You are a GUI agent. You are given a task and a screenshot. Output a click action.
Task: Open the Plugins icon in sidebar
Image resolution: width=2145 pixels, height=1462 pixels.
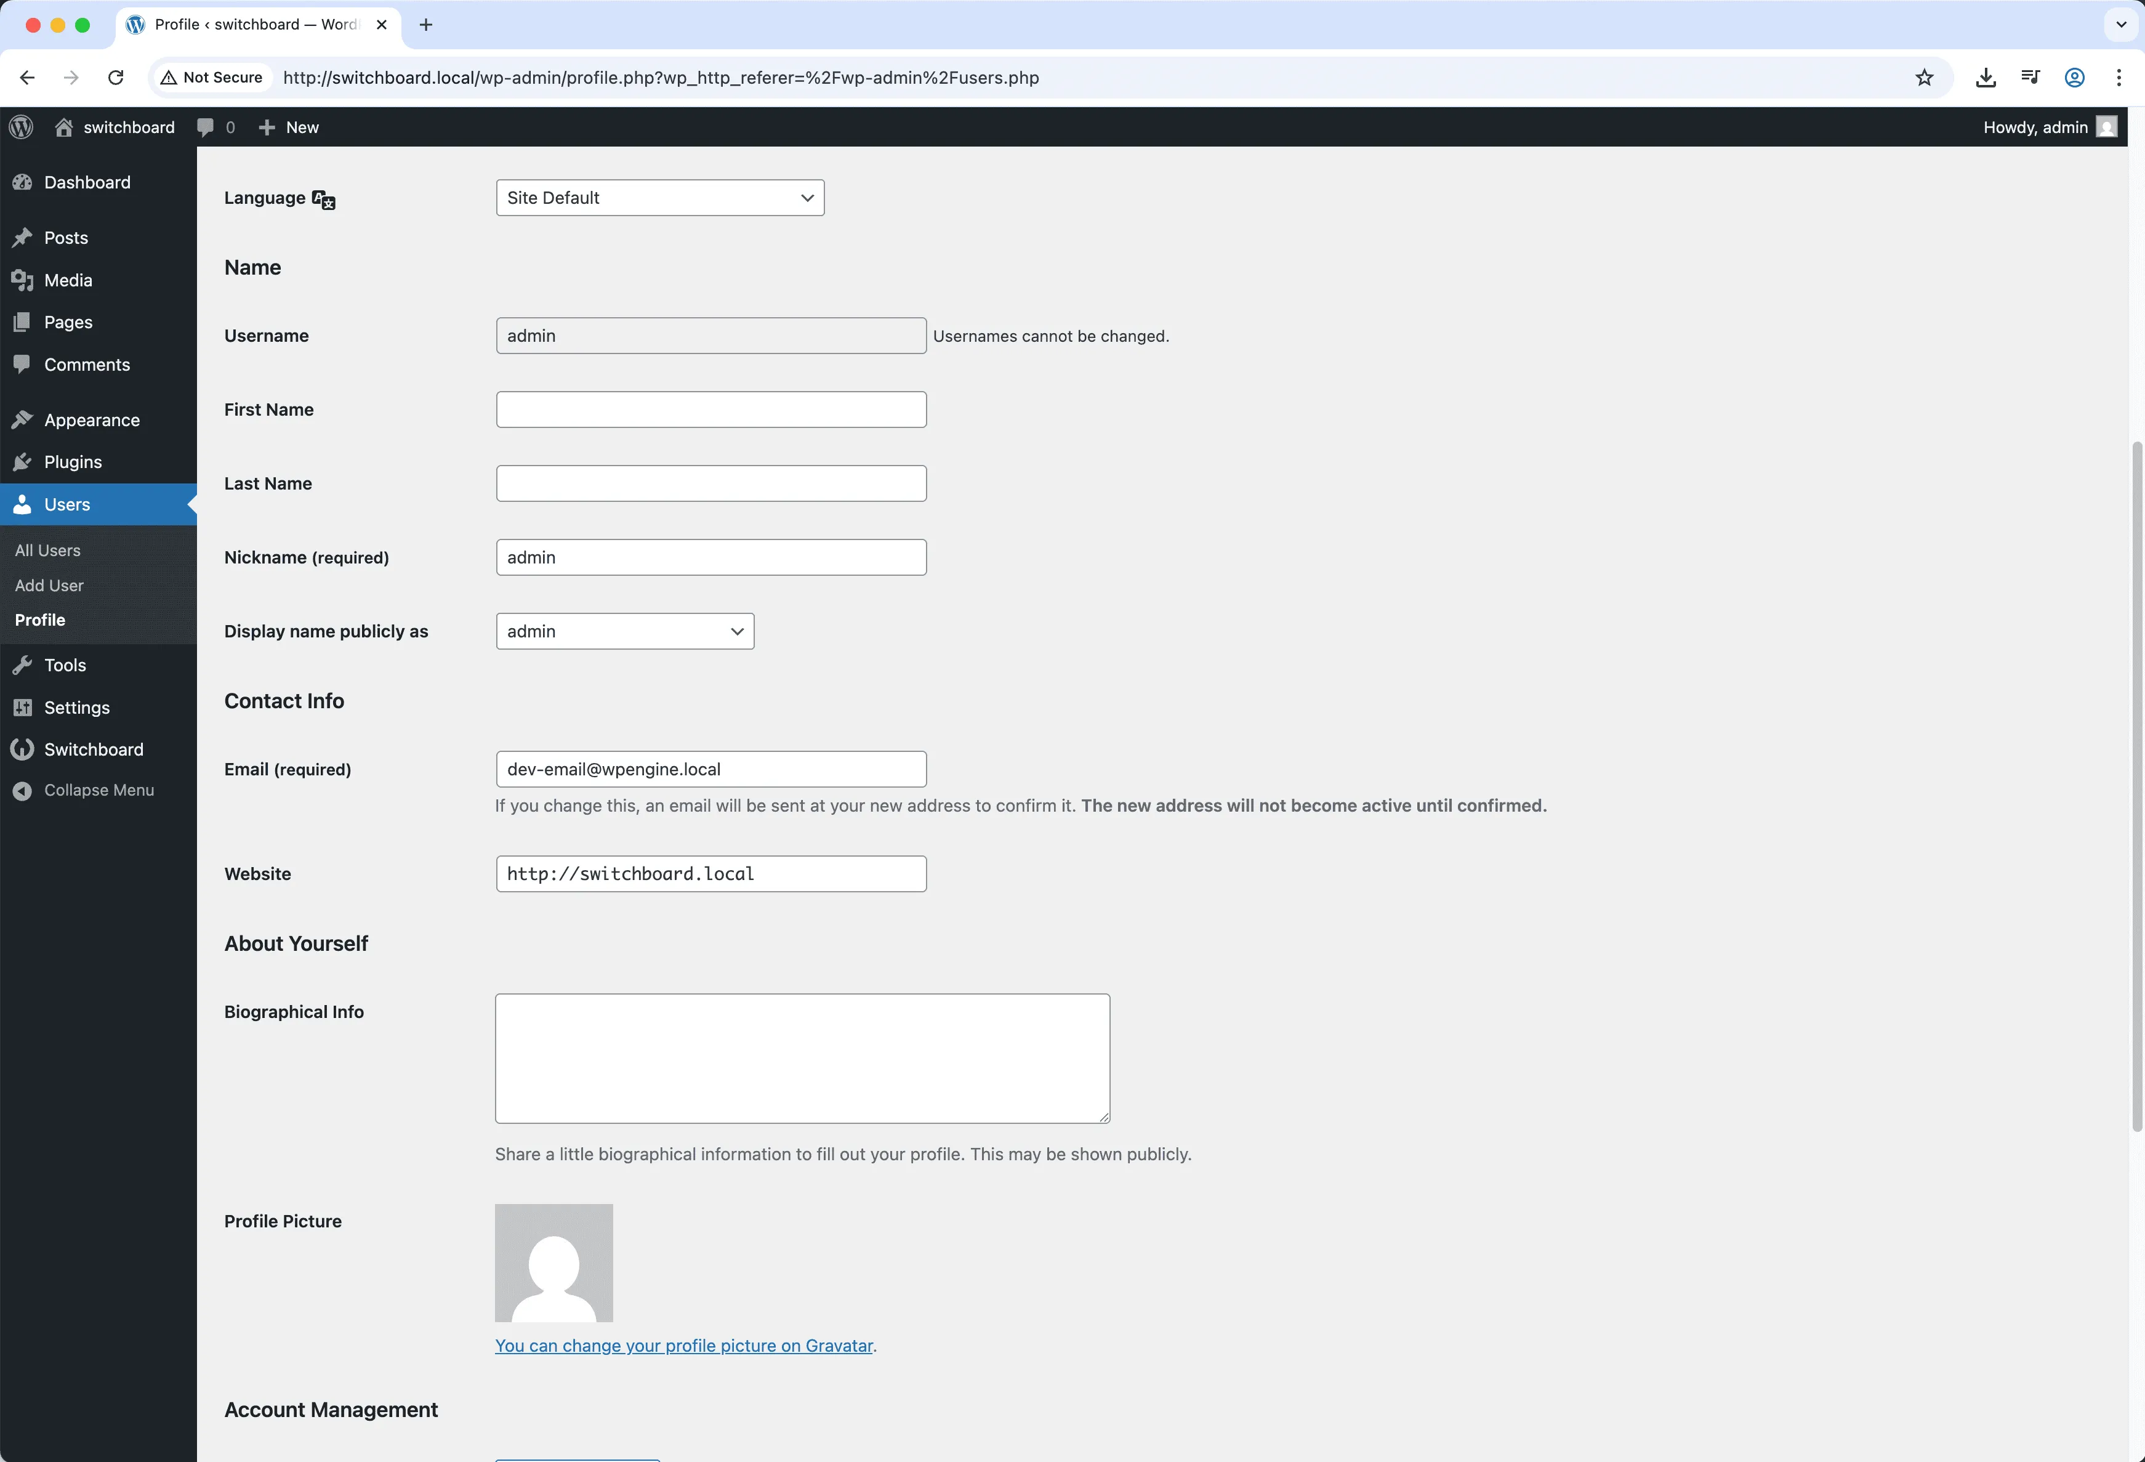point(22,461)
